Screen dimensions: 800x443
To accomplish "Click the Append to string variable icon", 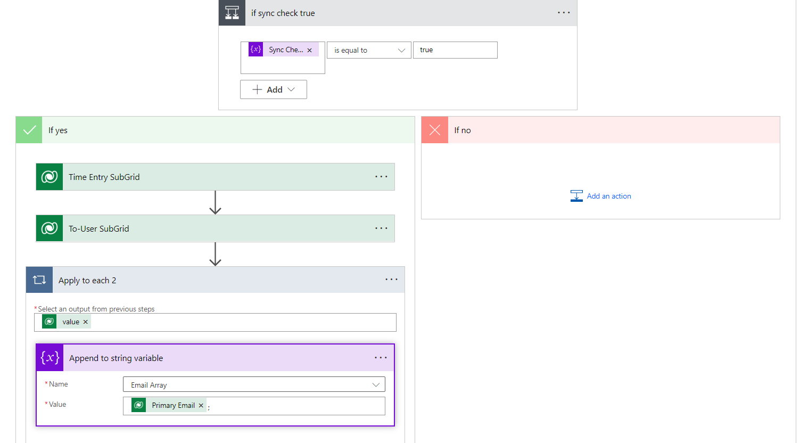I will click(50, 358).
